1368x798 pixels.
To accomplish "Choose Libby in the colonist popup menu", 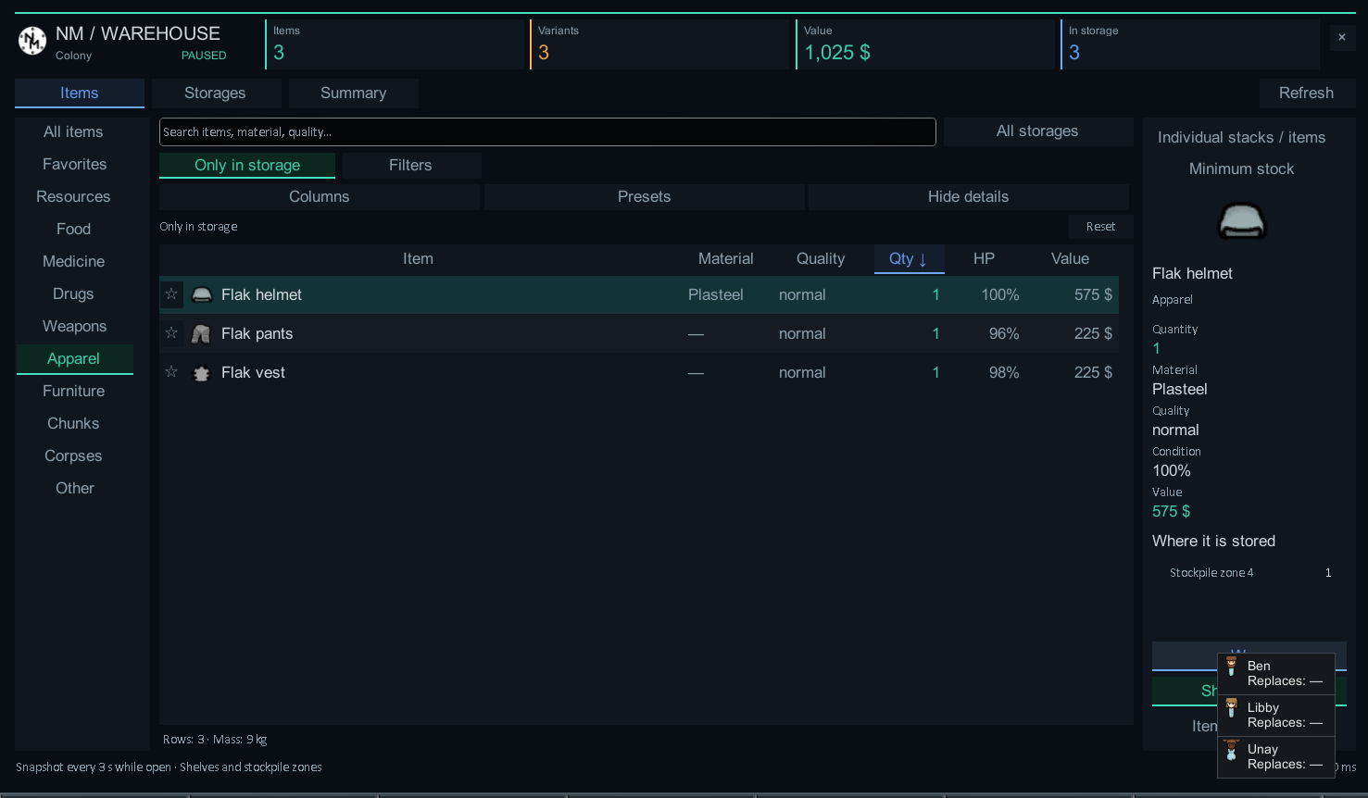I will coord(1276,715).
